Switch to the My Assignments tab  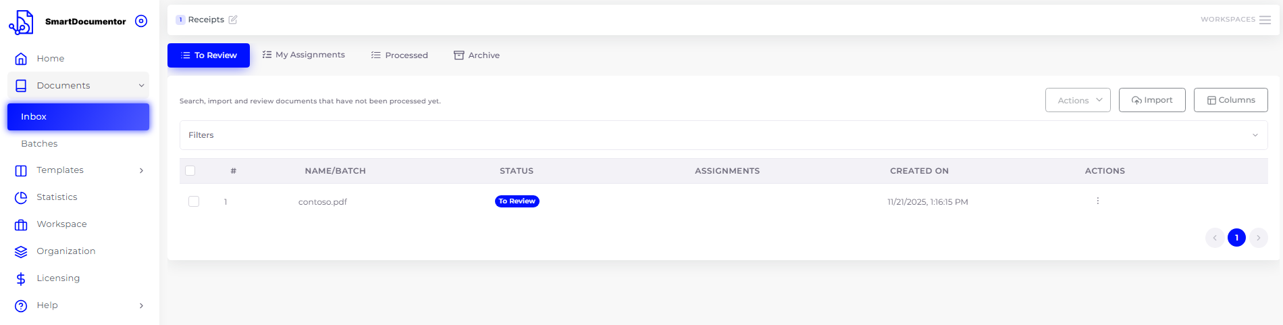click(x=303, y=55)
